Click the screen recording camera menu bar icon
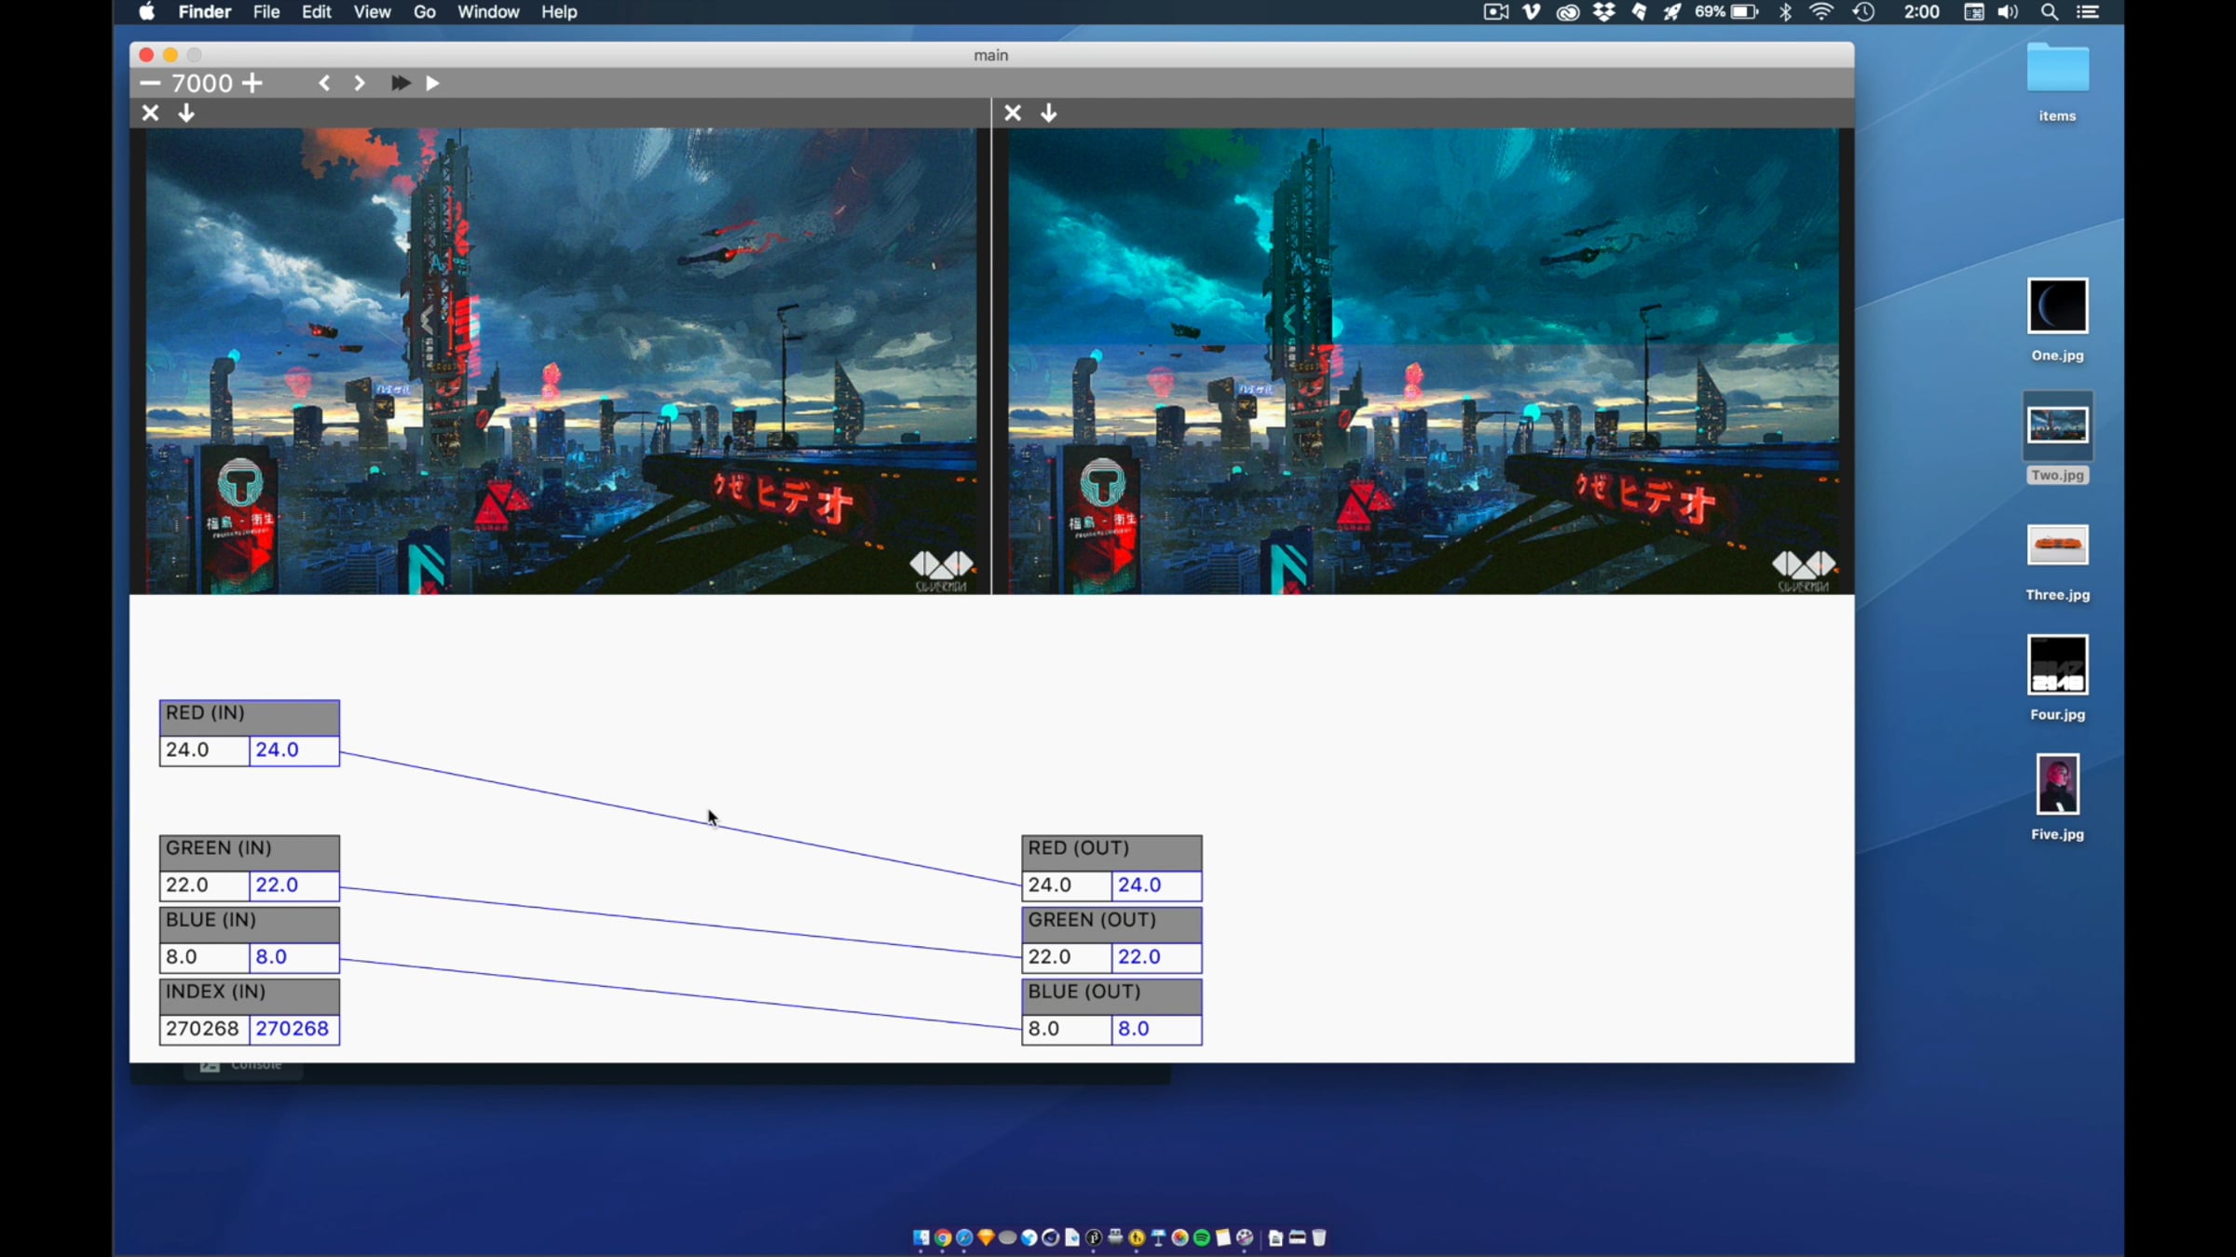 click(1496, 12)
